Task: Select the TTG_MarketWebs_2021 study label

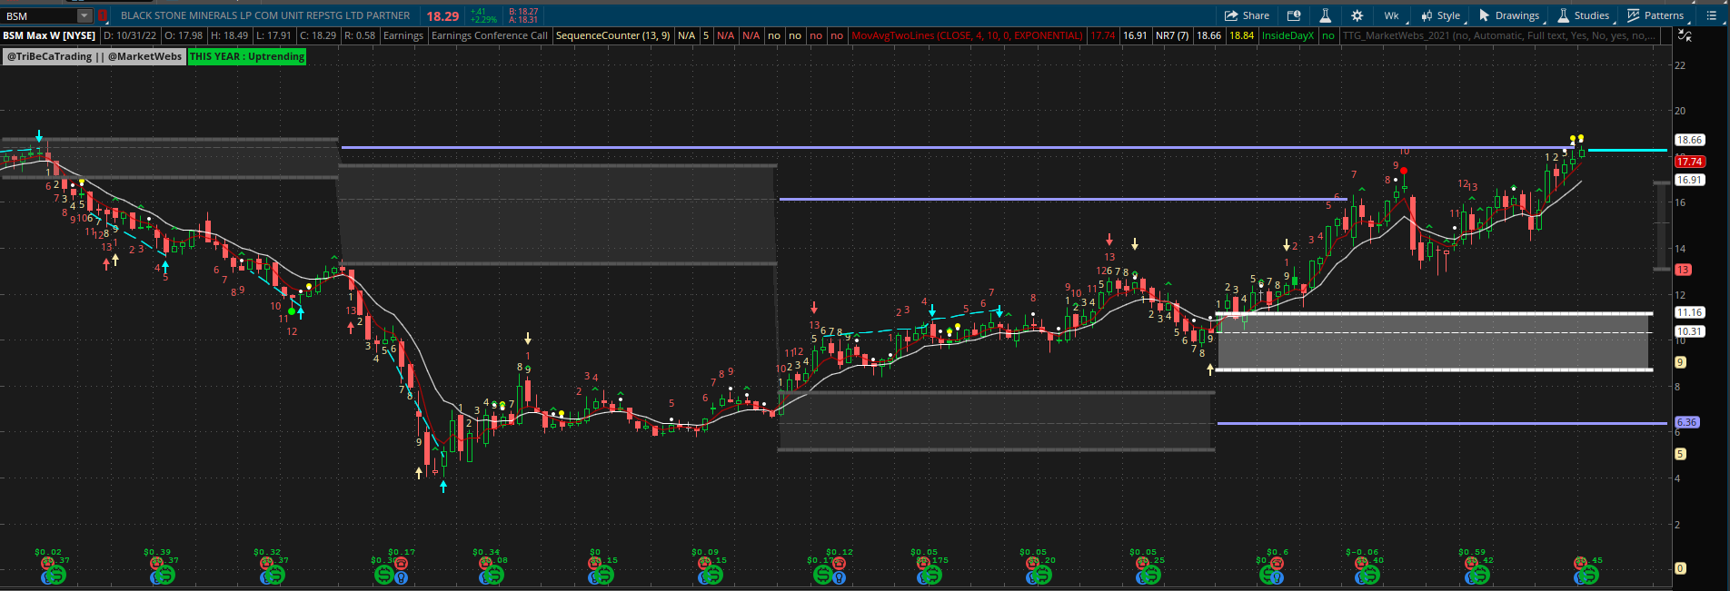Action: tap(1499, 35)
